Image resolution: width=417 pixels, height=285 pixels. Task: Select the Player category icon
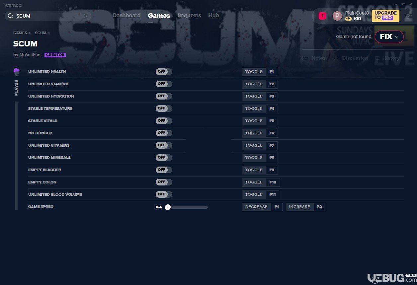(17, 72)
